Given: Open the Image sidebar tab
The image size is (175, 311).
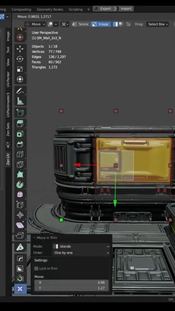Looking at the screenshot, I should (8, 36).
